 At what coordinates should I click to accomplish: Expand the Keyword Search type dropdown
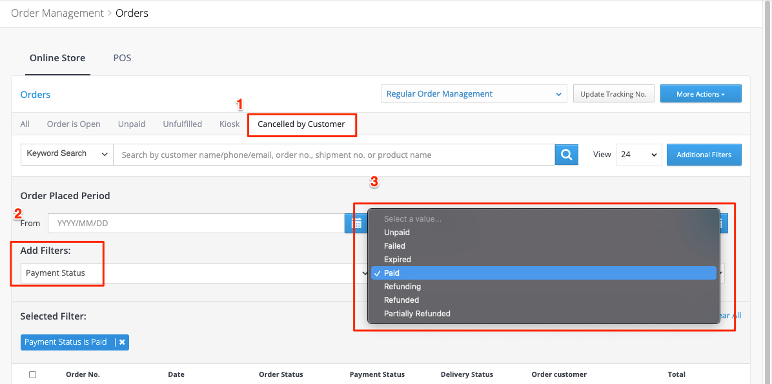pyautogui.click(x=67, y=154)
